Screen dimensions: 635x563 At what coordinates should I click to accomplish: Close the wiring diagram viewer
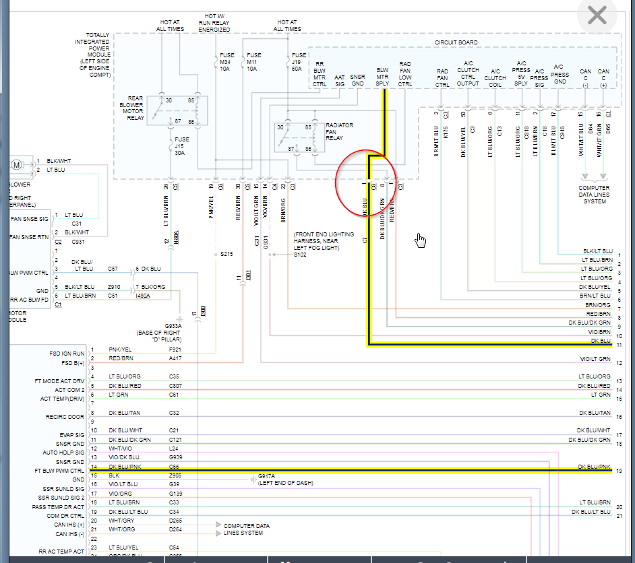coord(597,15)
